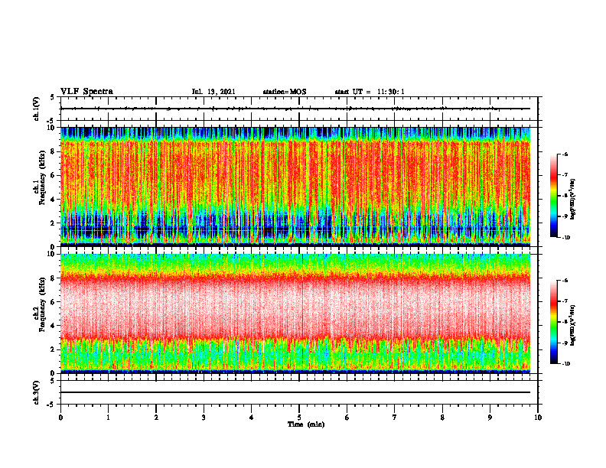Select the ch.1 "Frequency (kHz)" axis label

point(44,177)
